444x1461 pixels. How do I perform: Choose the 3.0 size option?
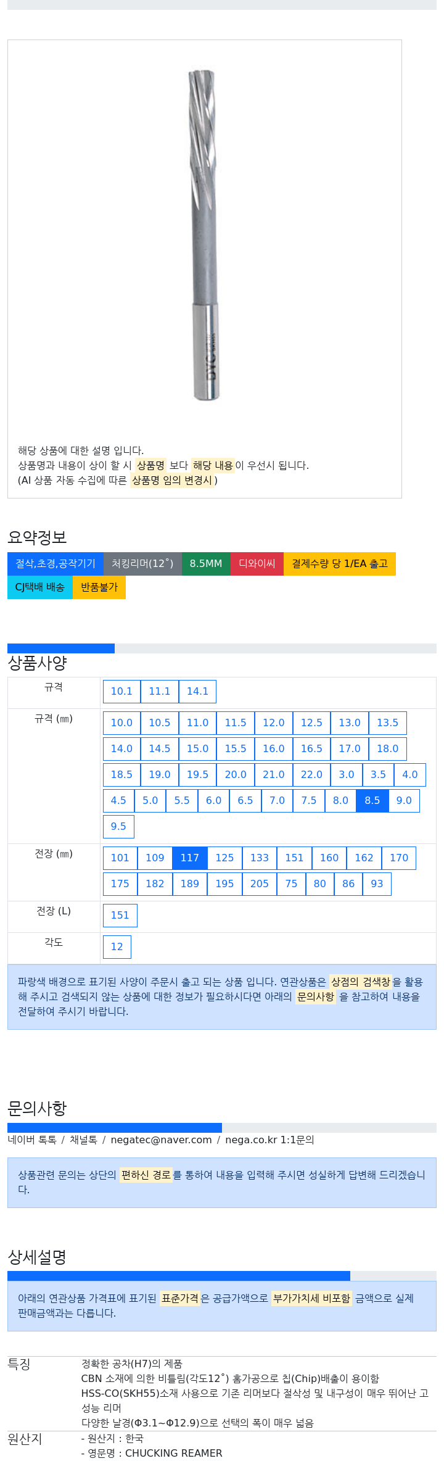tap(347, 775)
